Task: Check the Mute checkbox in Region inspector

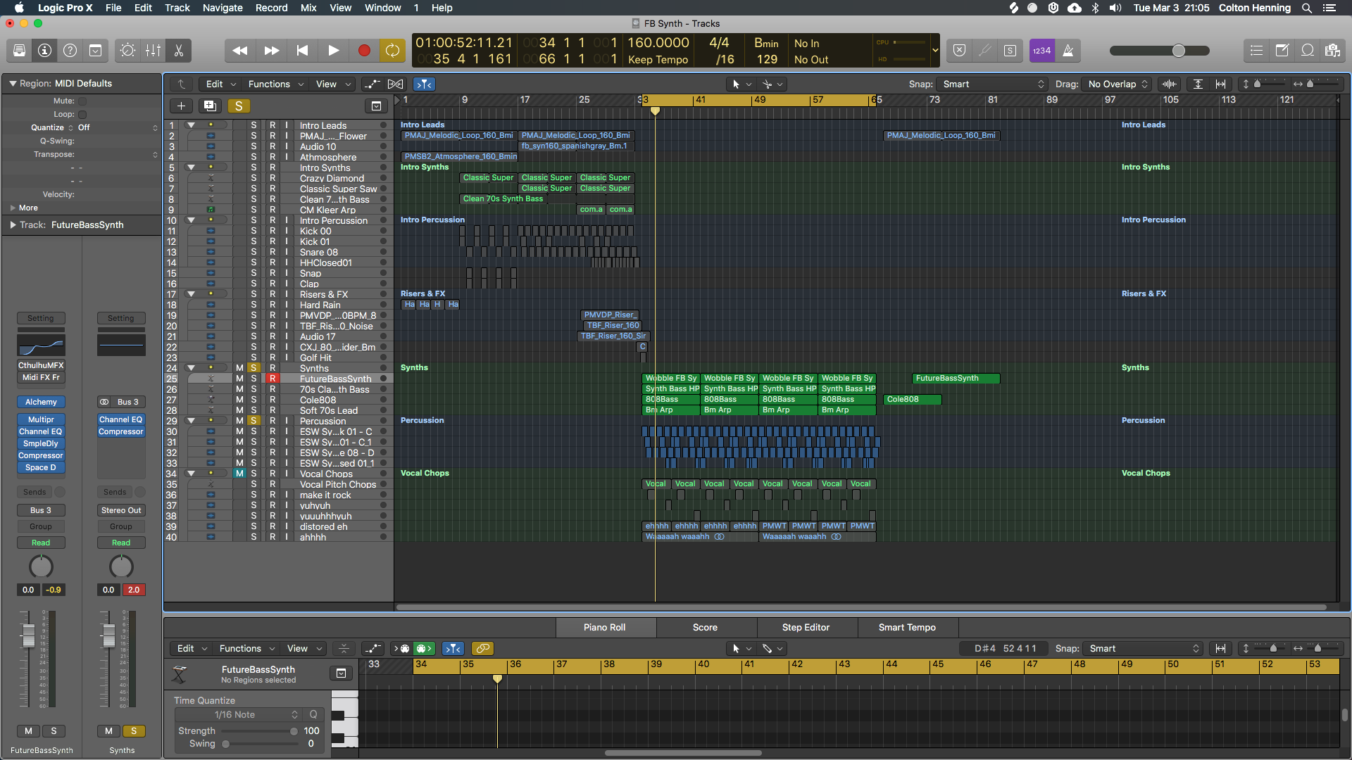Action: [82, 101]
